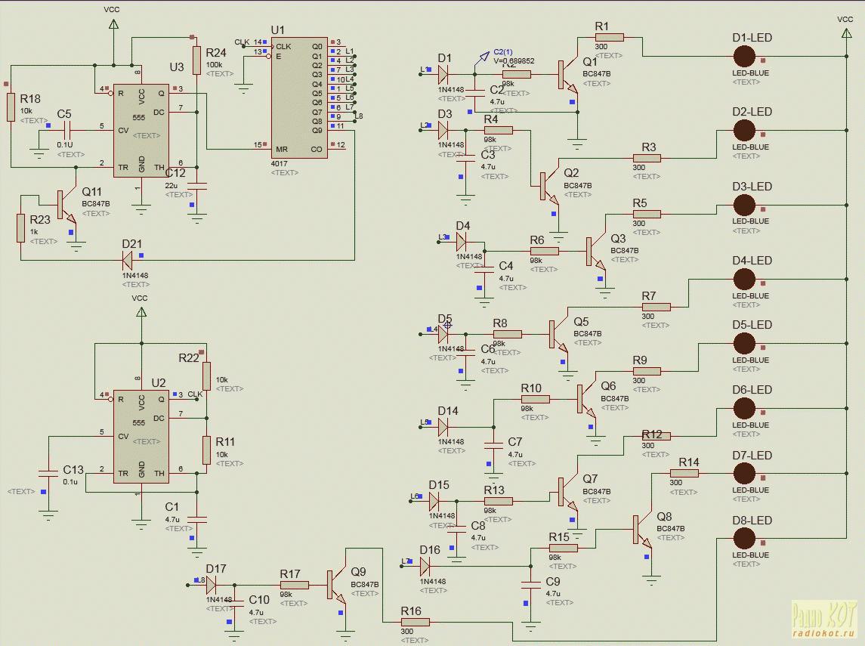Image resolution: width=865 pixels, height=646 pixels.
Task: Select resistor R18 10k
Action: tap(11, 105)
